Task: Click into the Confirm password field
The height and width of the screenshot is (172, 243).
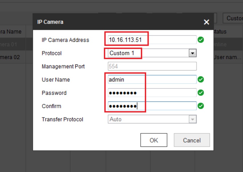Action: click(152, 106)
